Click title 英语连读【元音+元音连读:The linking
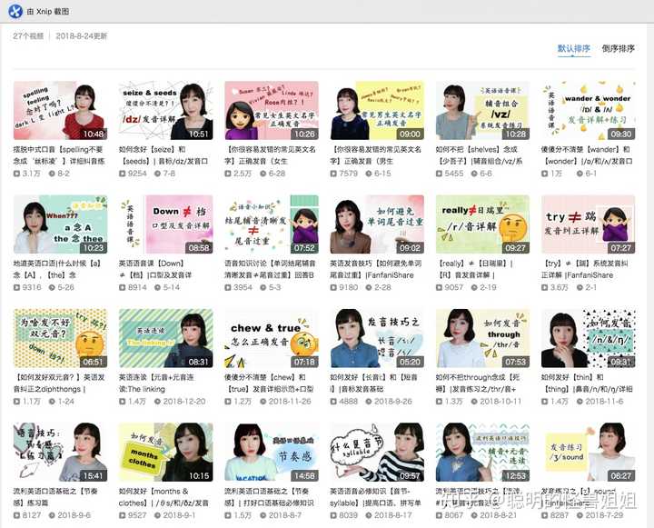This screenshot has height=528, width=654. (x=156, y=384)
